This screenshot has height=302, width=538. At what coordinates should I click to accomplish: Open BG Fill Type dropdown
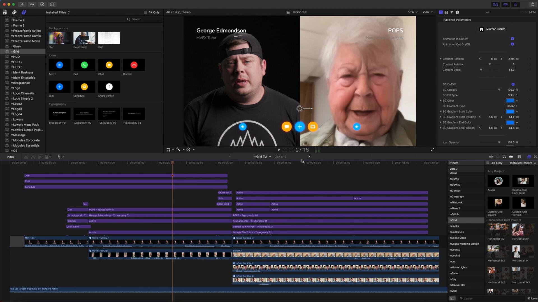[x=513, y=95]
